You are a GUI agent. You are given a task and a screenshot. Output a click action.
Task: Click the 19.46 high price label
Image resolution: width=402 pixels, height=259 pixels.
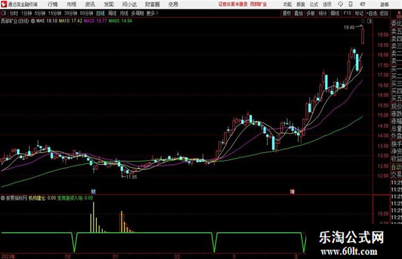349,28
